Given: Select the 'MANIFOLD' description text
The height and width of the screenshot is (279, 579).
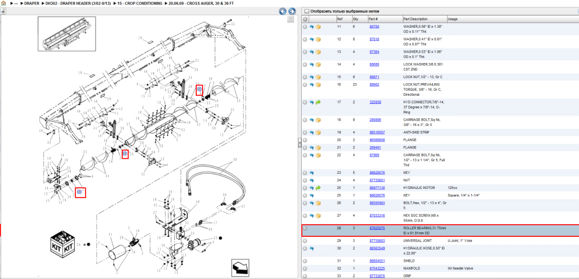Looking at the screenshot, I should point(411,268).
